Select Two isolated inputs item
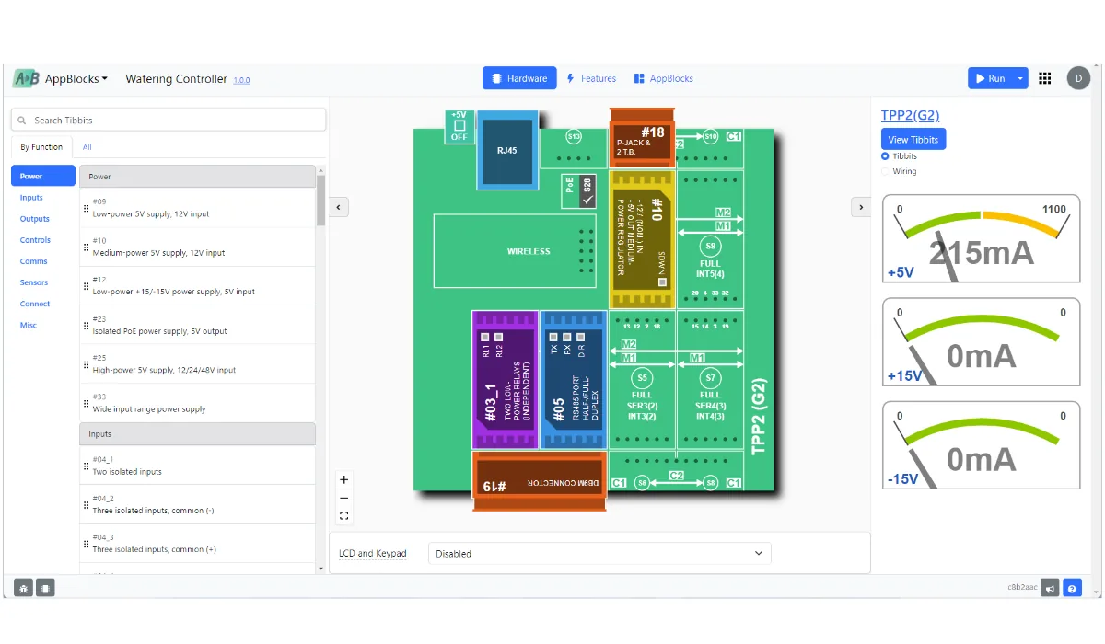 tap(197, 466)
